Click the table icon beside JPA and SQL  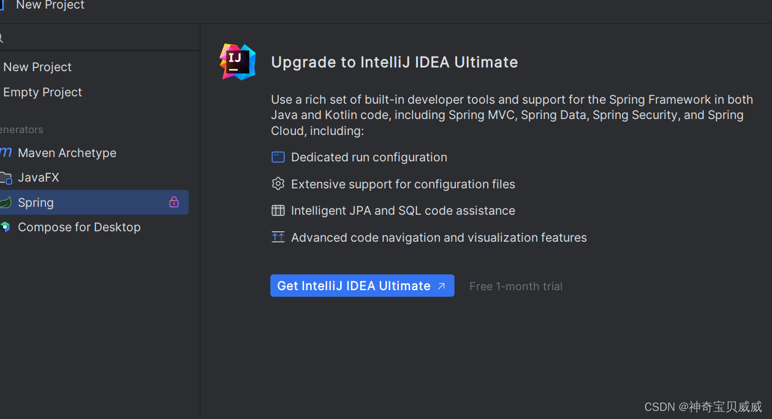coord(278,210)
